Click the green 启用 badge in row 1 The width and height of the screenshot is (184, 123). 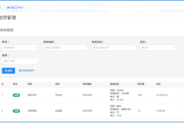click(x=16, y=95)
